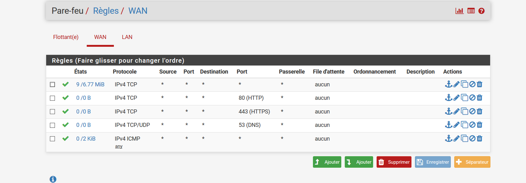Select the checkbox for the 53 (DNS) rule
This screenshot has height=183, width=526.
click(x=52, y=125)
